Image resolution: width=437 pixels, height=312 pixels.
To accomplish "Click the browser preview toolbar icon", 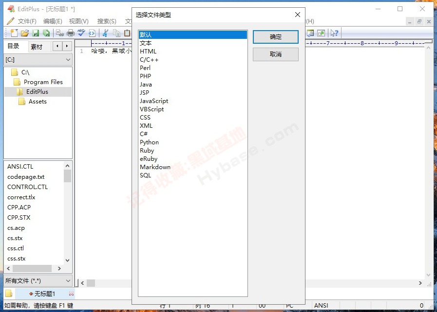I will click(310, 33).
